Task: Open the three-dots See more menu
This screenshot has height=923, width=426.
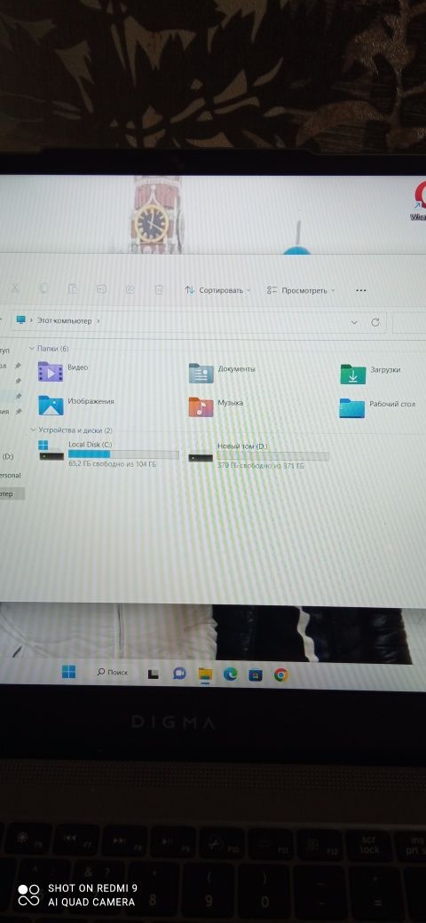Action: (x=361, y=290)
